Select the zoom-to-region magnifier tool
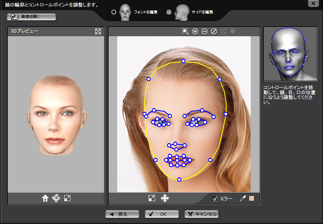Screen dimensions: 323x224 185,31
